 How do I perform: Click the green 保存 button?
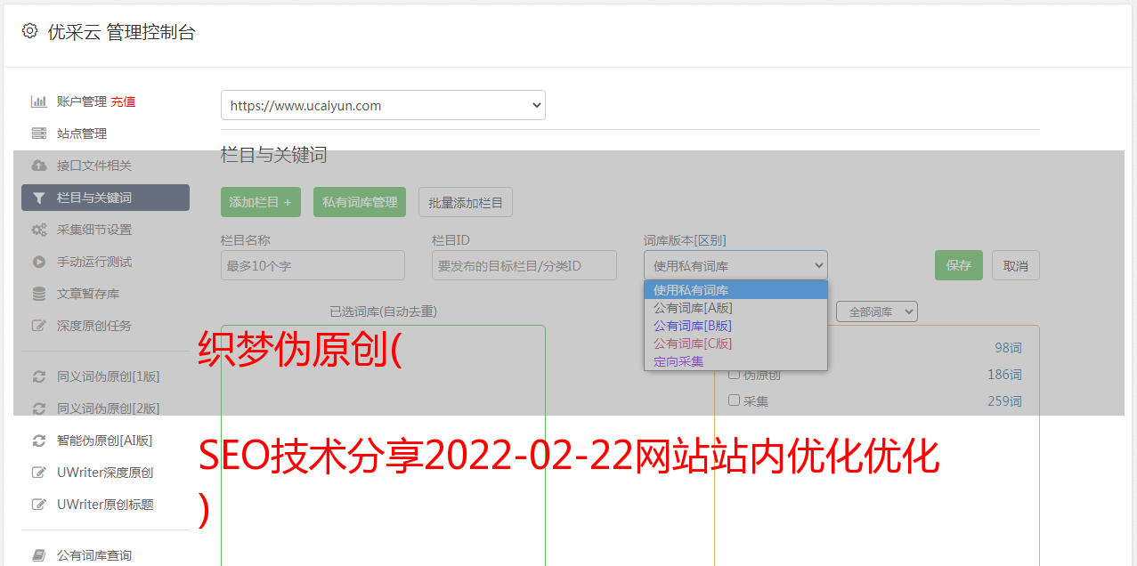959,265
